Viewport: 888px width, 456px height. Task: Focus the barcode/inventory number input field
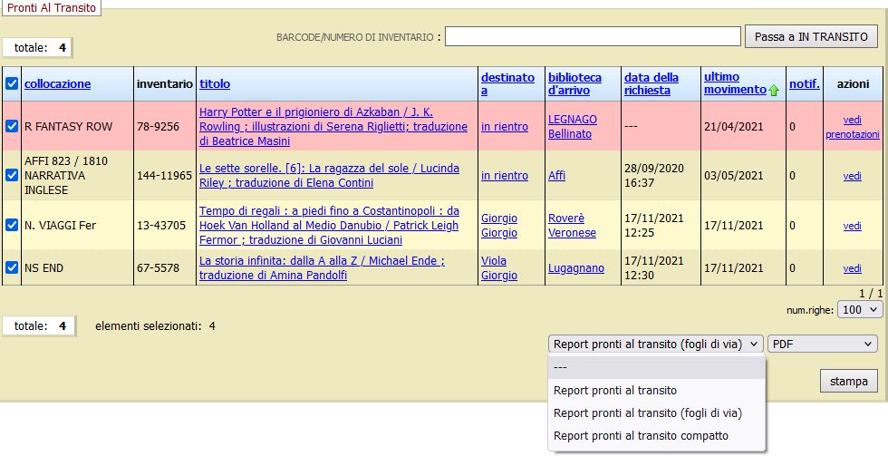[x=593, y=36]
